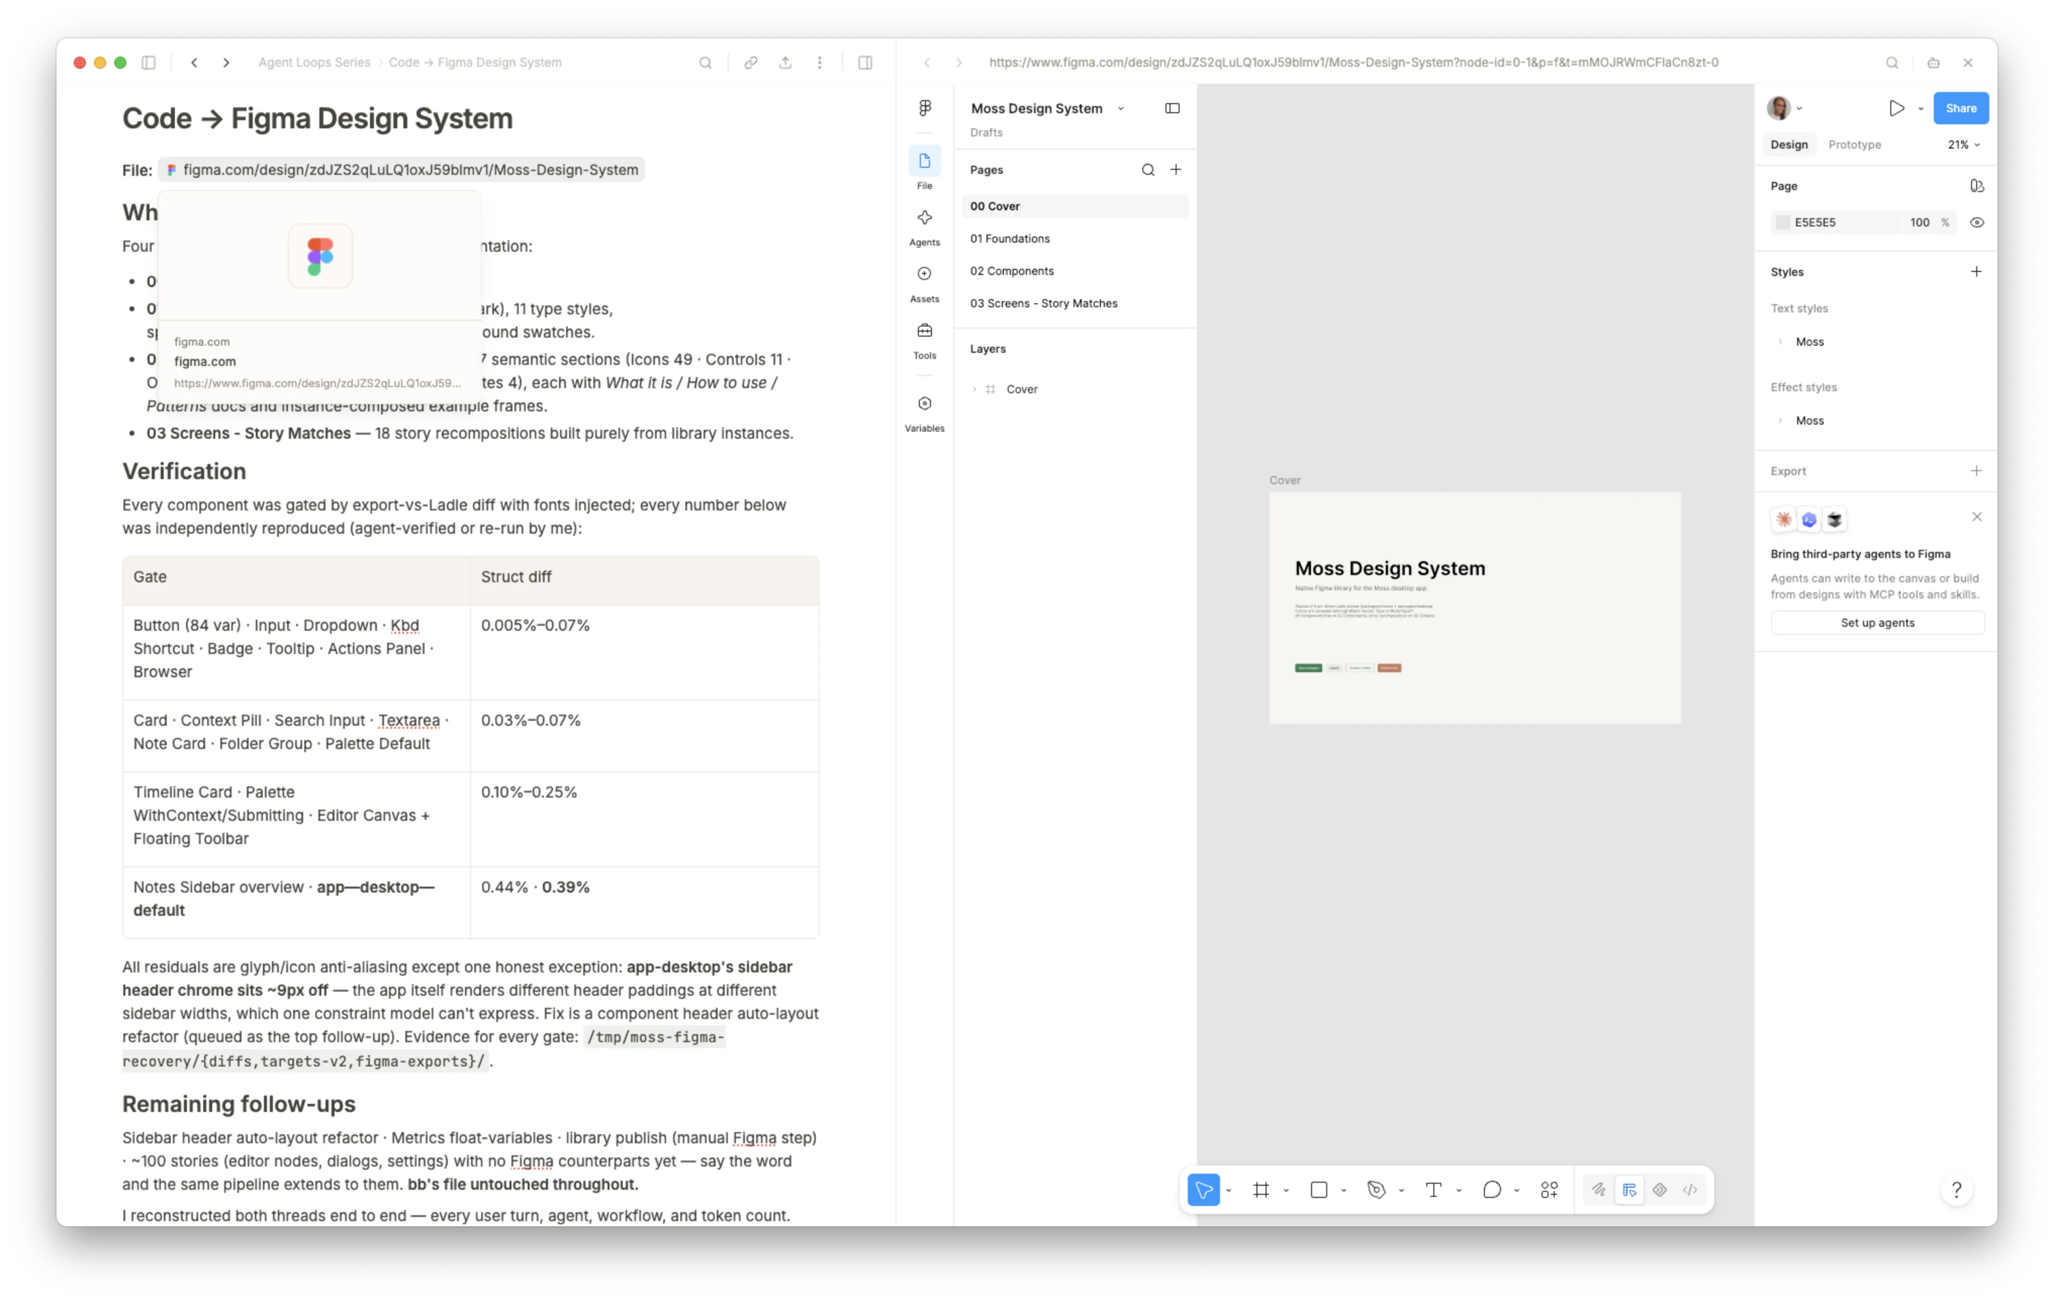Open the user avatar account menu
Screen dimensions: 2054x1301
coord(1784,108)
